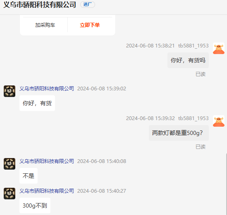Image resolution: width=227 pixels, height=215 pixels.
Task: Select the 两款灯都是重500g? message bubble
Action: 179,133
